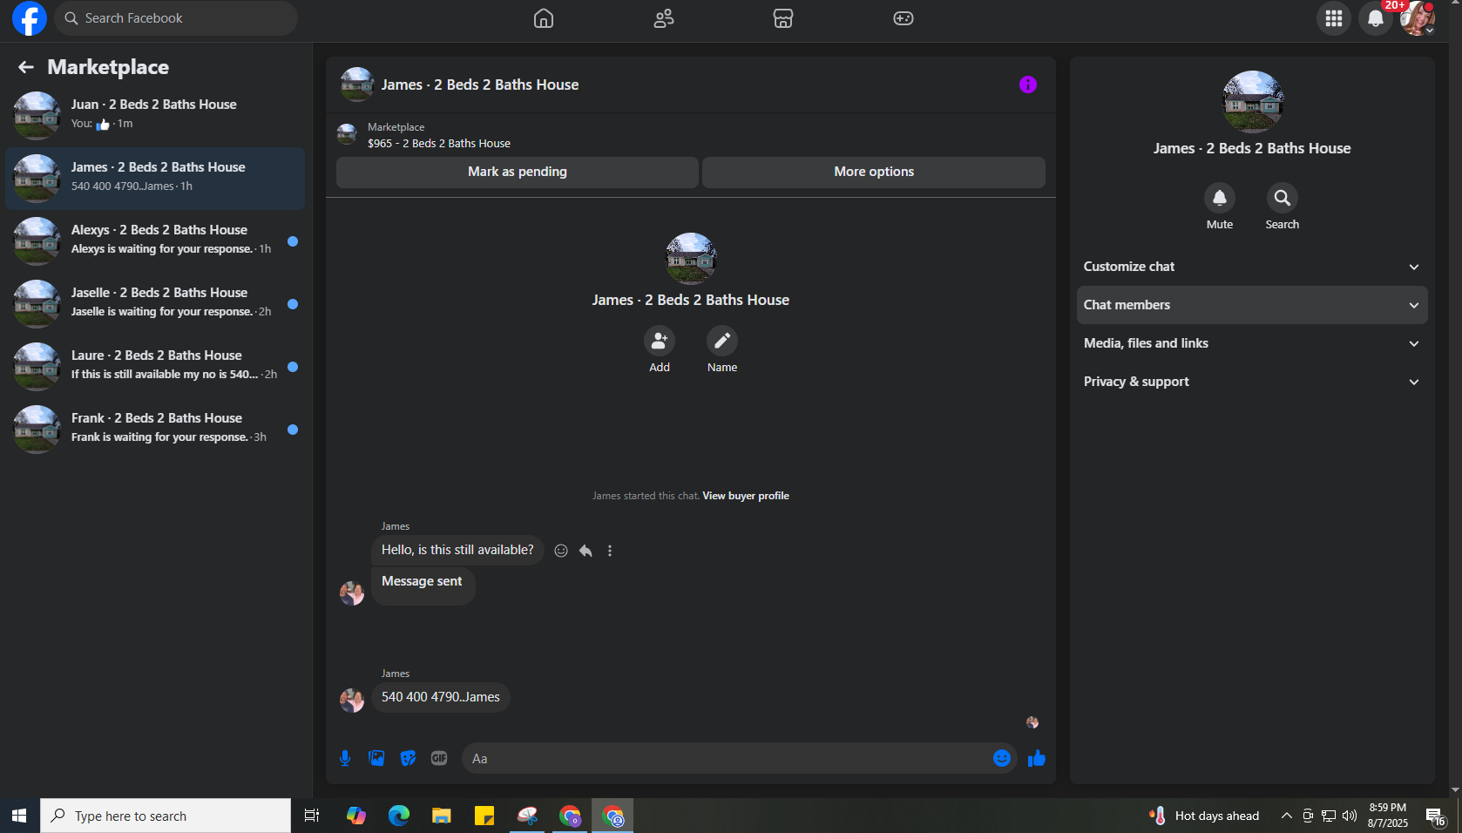Open the notifications bell
The height and width of the screenshot is (833, 1462).
click(1376, 18)
